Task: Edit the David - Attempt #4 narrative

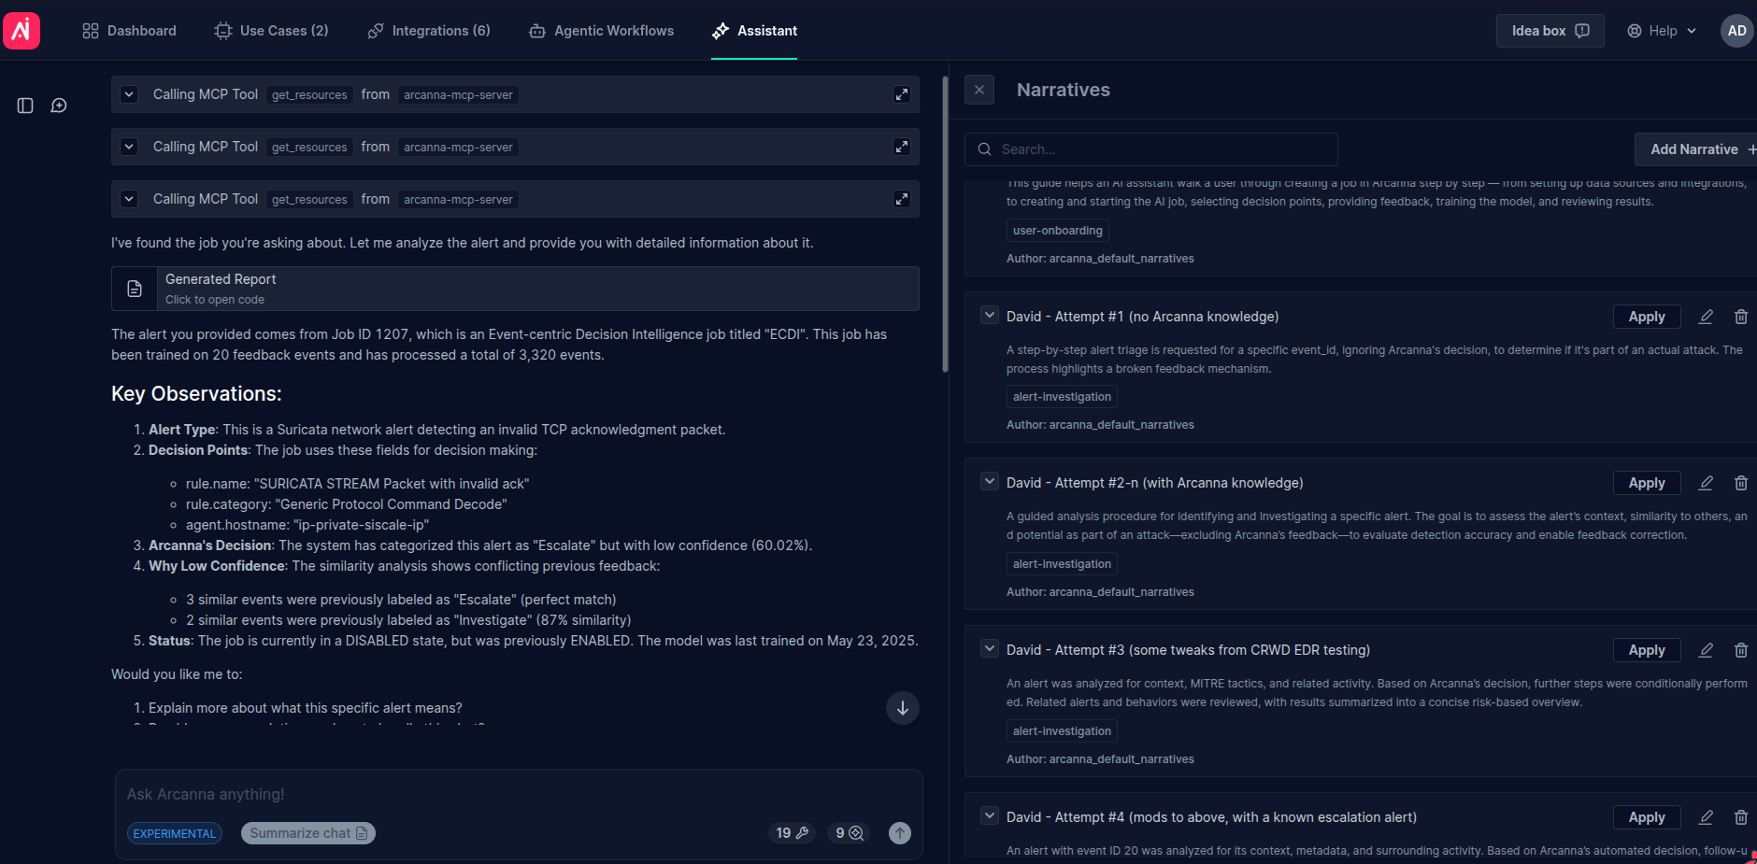Action: pyautogui.click(x=1706, y=817)
